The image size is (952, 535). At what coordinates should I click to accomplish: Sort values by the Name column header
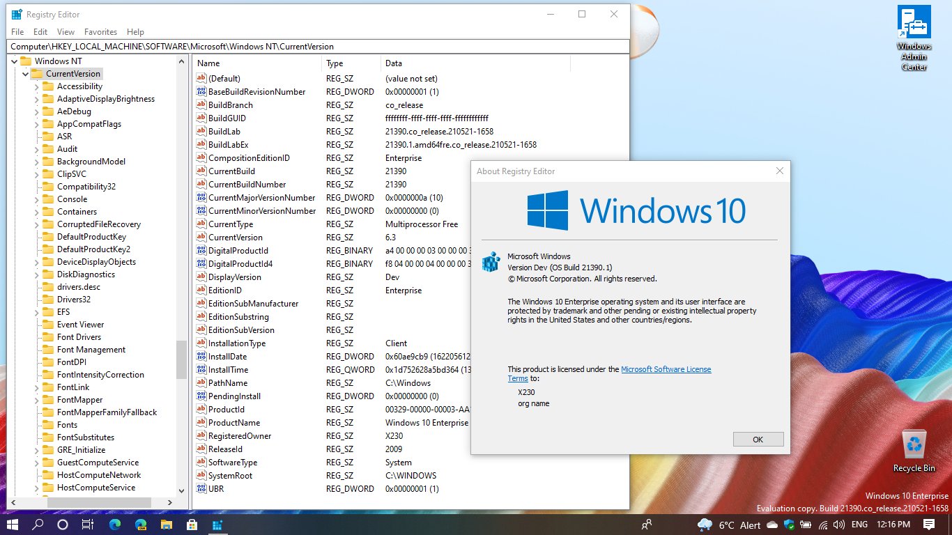[x=258, y=63]
